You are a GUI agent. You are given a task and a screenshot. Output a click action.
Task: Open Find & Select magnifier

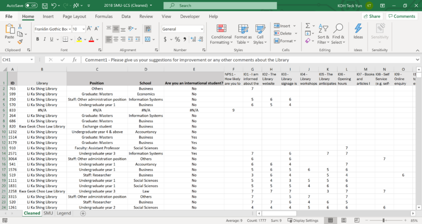pyautogui.click(x=338, y=34)
